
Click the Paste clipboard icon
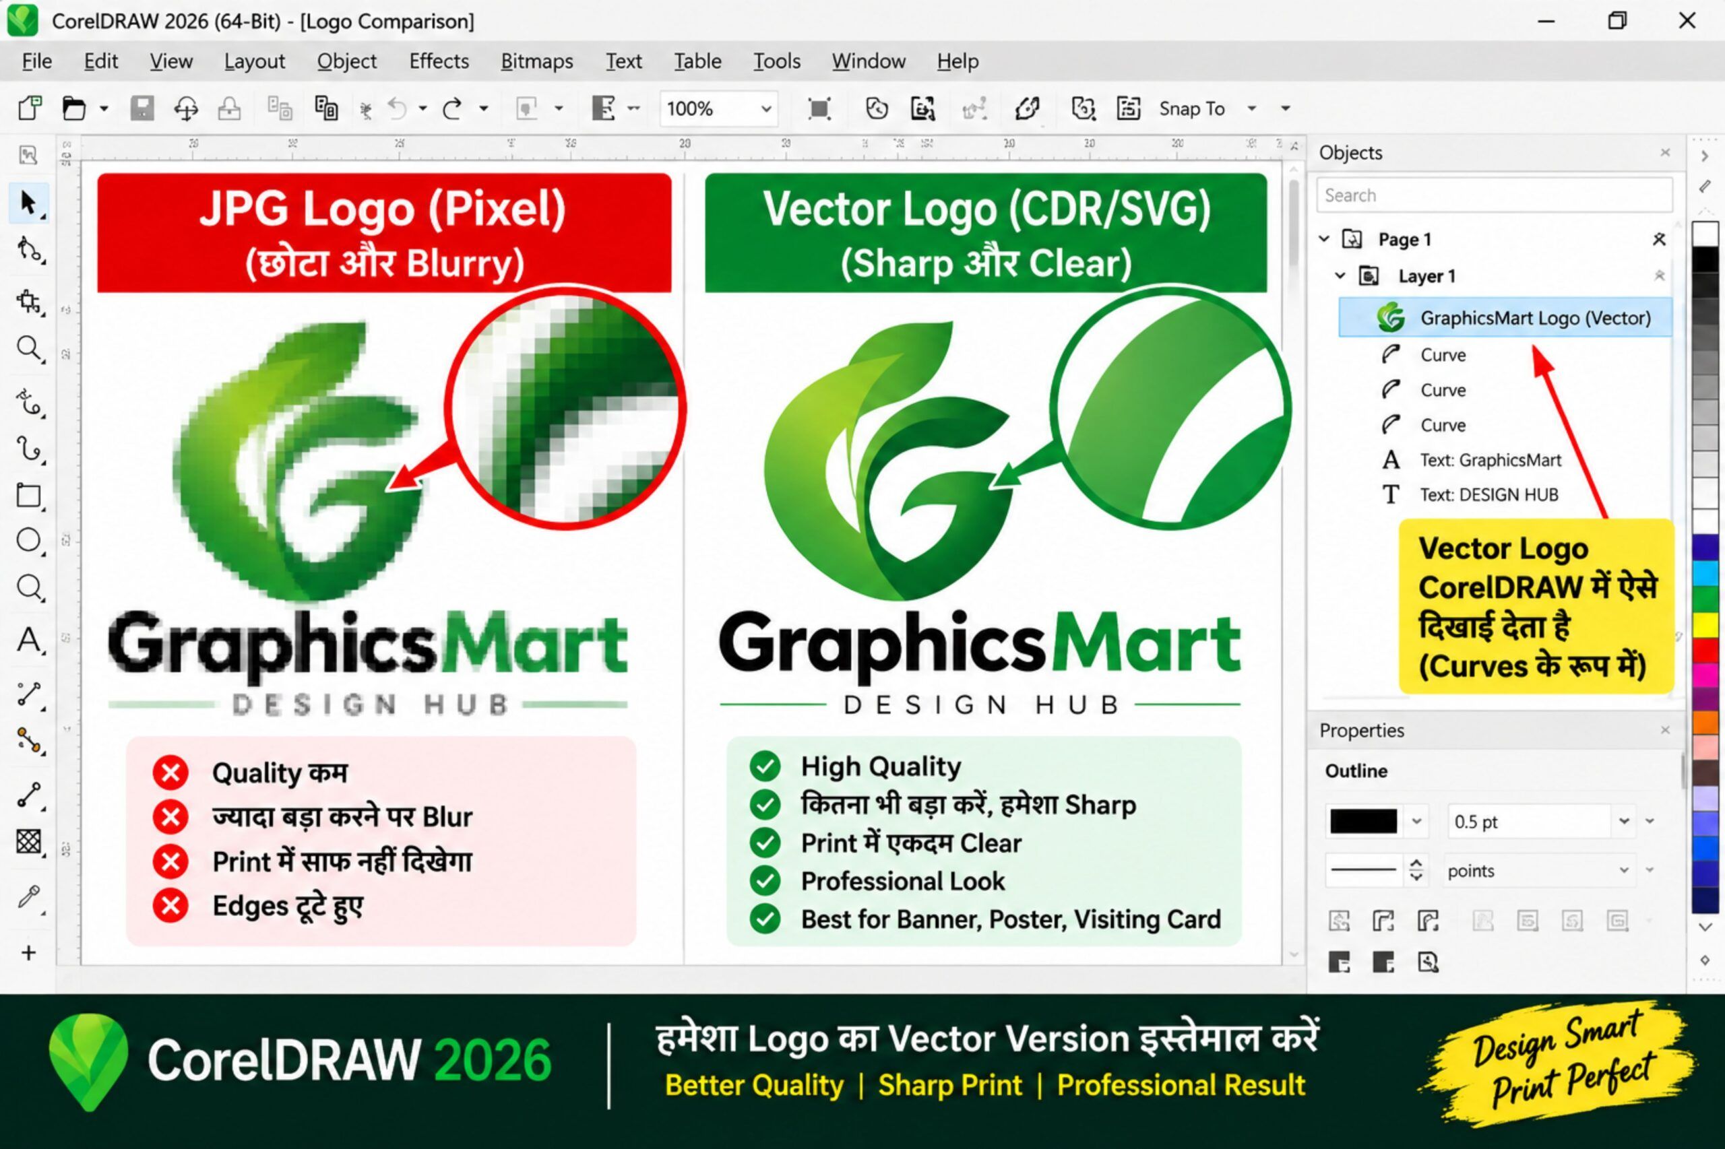click(325, 108)
